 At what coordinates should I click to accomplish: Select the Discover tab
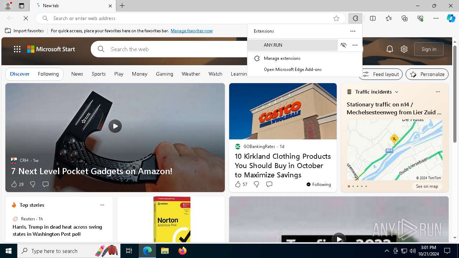click(x=20, y=74)
